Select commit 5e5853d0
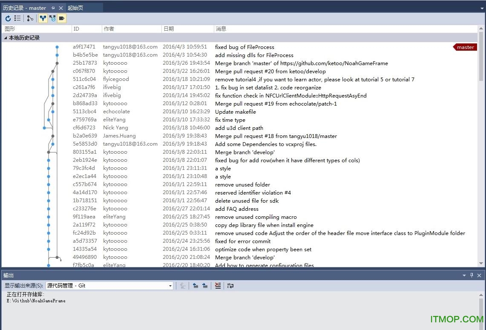Image resolution: width=486 pixels, height=330 pixels. [x=239, y=144]
